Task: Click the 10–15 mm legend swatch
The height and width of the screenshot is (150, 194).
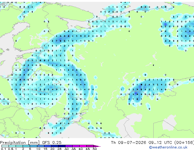Action: click(40, 146)
